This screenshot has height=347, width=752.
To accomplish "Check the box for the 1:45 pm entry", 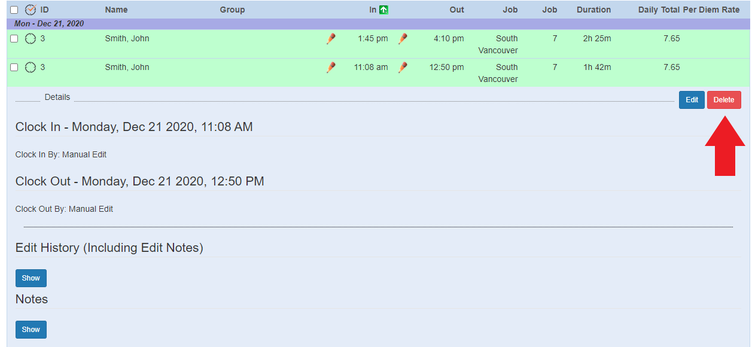I will pos(14,39).
